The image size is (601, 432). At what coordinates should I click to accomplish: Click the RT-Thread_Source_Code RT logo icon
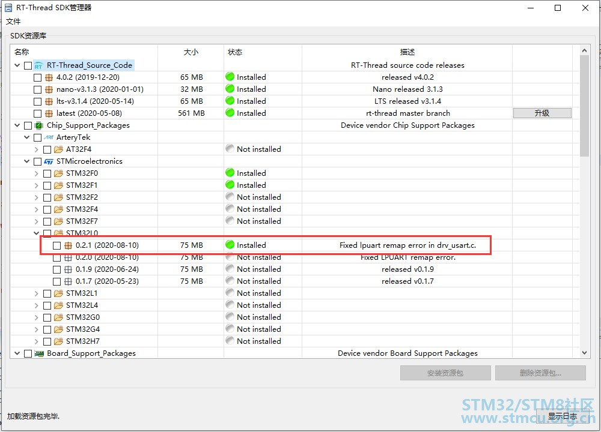tap(38, 65)
